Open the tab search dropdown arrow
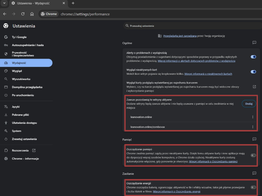This screenshot has height=196, width=262. click(x=4, y=3)
